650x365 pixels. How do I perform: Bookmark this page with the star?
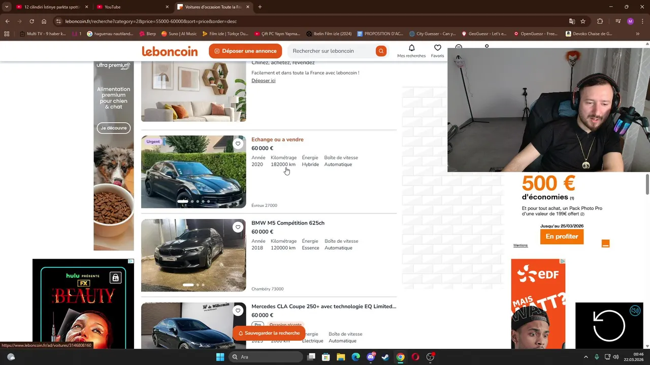click(583, 21)
